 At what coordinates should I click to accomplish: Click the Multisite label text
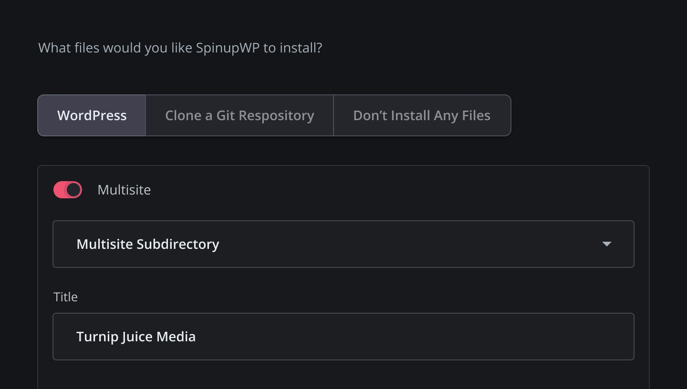pos(124,190)
